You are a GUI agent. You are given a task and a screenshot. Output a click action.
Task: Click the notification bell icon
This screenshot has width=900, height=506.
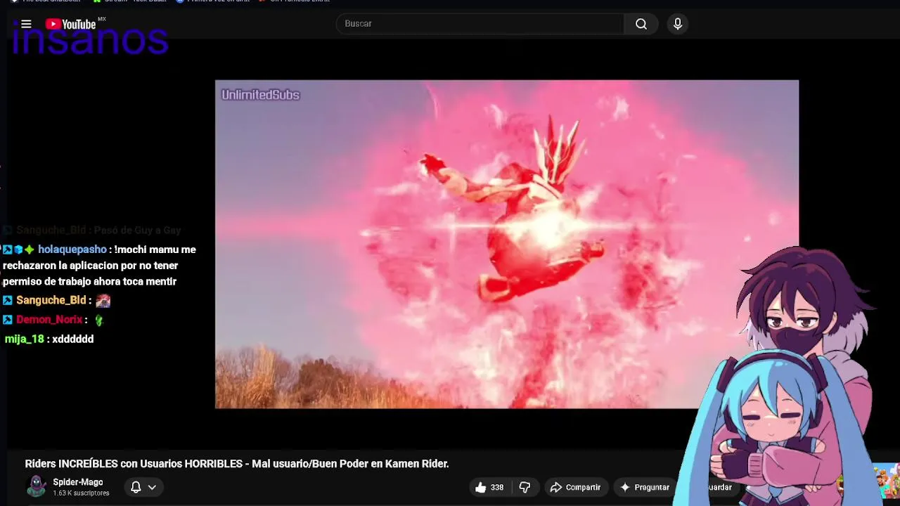136,487
